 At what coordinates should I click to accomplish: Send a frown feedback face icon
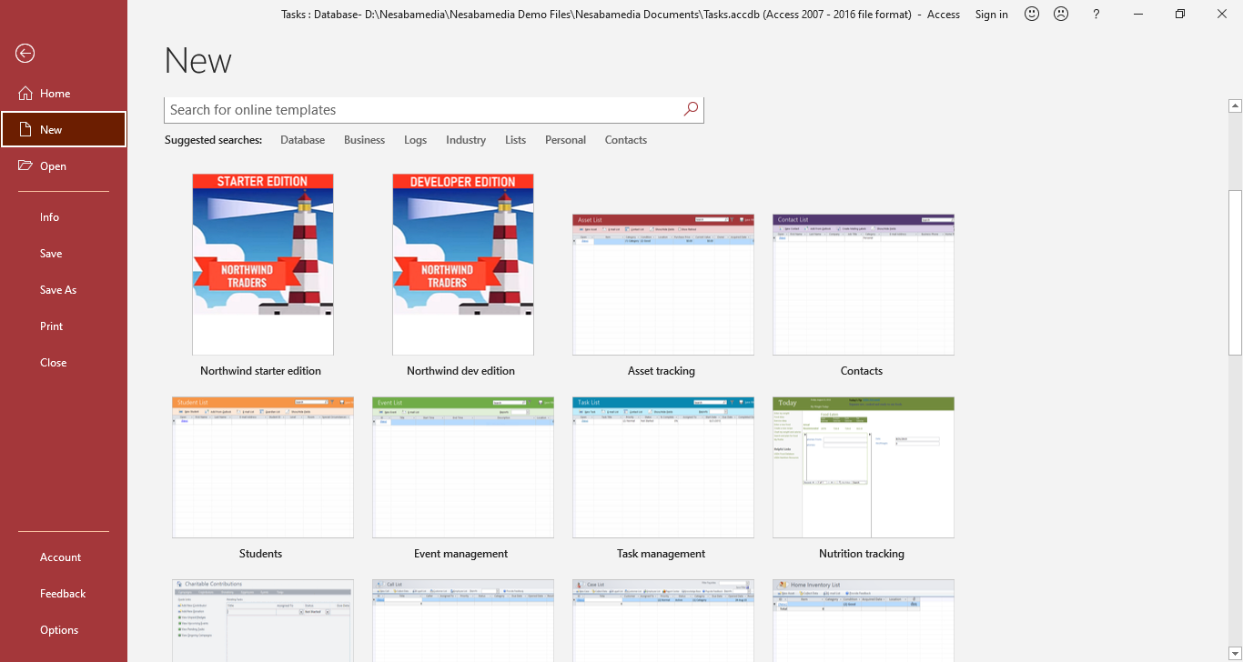coord(1061,14)
